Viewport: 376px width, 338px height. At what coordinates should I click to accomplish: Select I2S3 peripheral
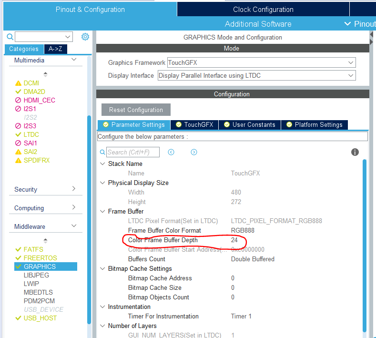(30, 126)
